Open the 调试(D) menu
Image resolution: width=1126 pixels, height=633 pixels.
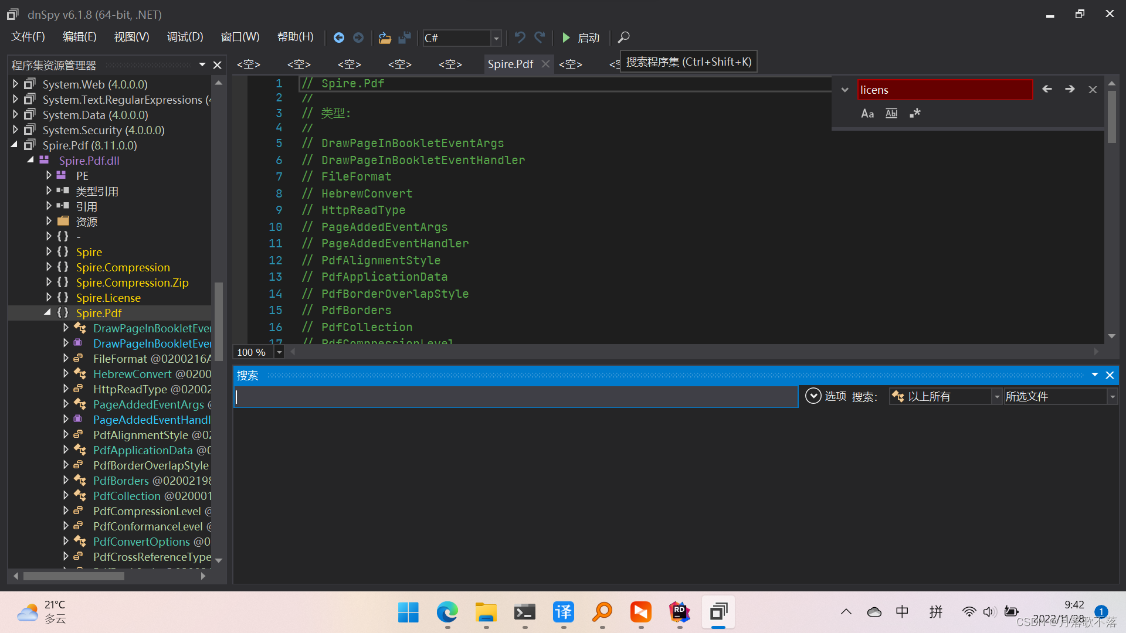[185, 38]
